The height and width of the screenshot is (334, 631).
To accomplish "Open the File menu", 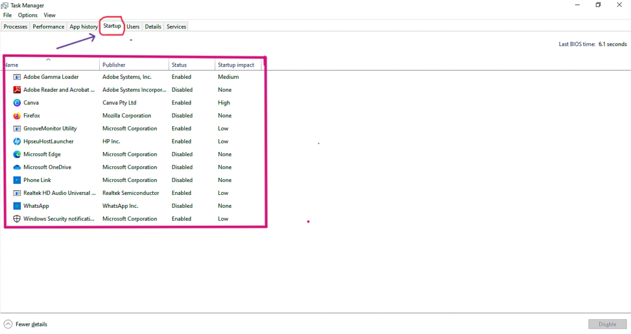I will coord(7,15).
